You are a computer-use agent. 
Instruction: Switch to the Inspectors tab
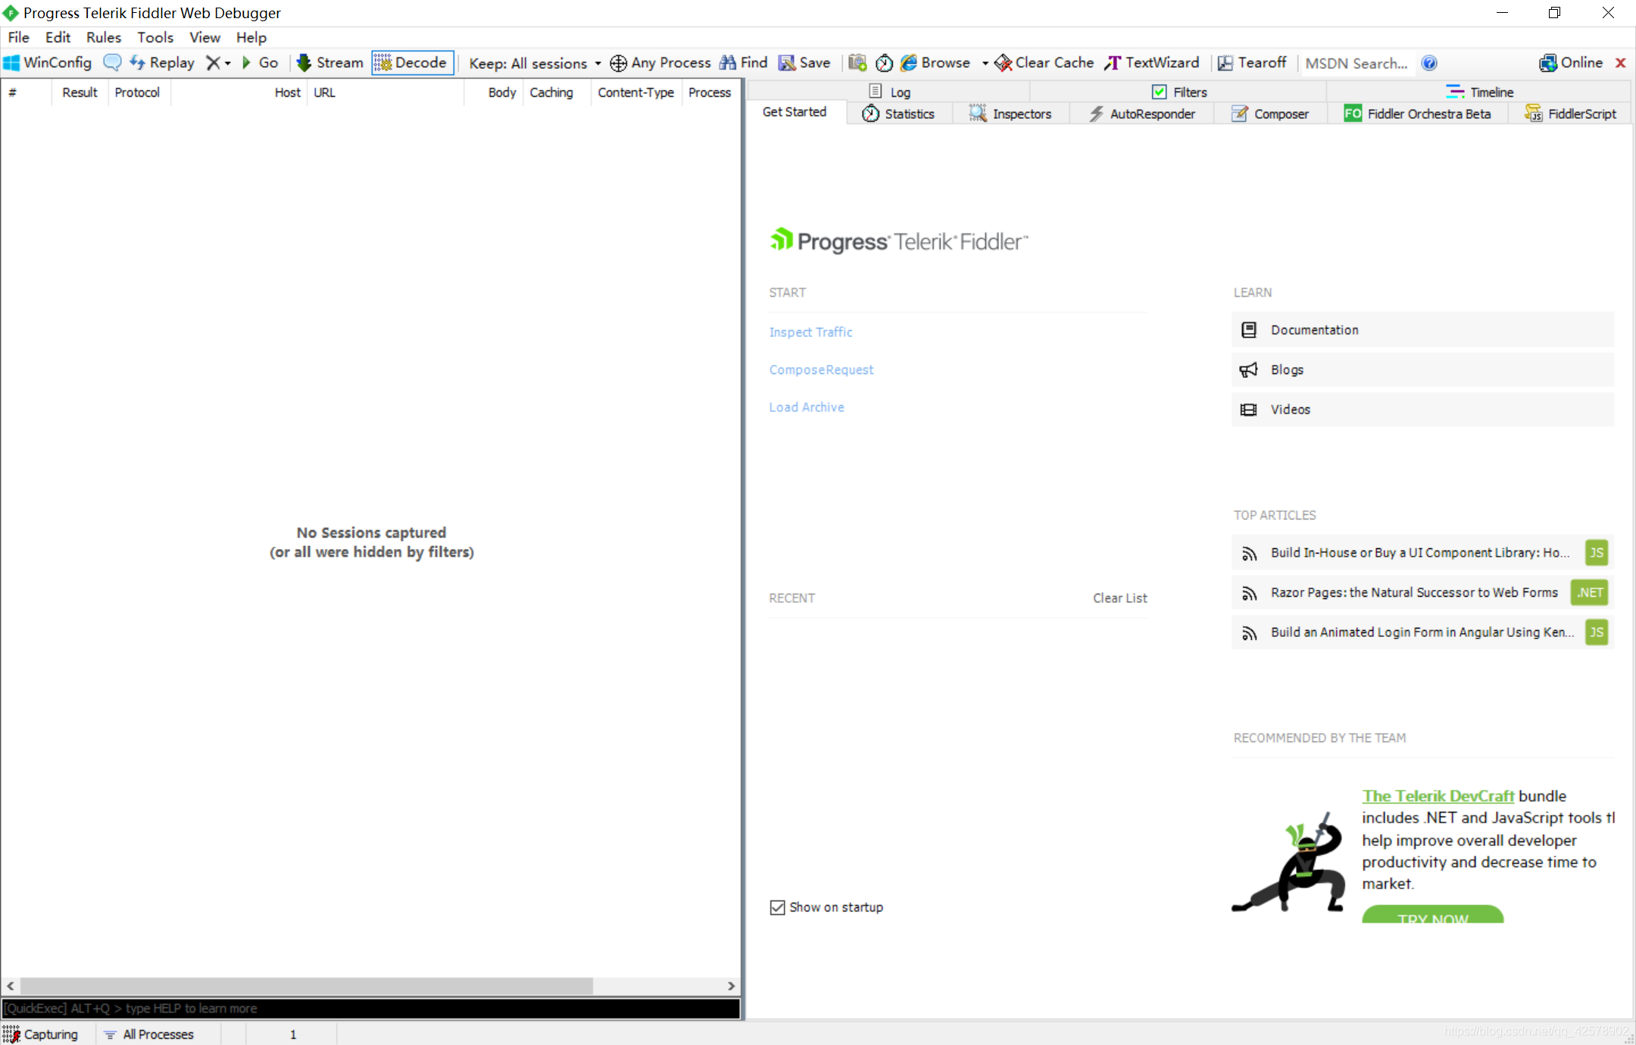[x=1010, y=114]
